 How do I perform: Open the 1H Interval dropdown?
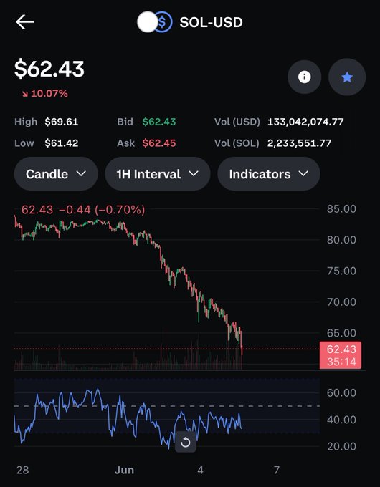coord(158,173)
